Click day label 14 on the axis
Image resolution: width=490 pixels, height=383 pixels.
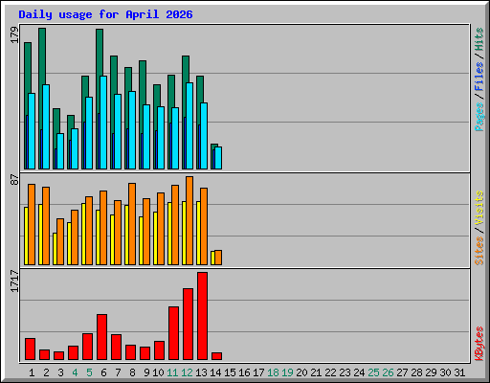(215, 372)
